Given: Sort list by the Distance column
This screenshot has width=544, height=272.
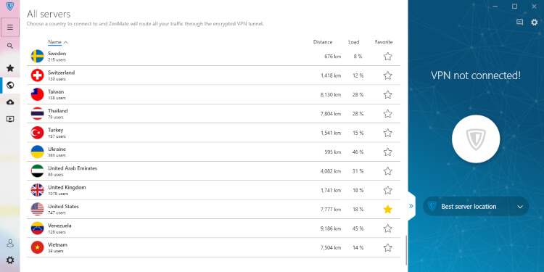Looking at the screenshot, I should pos(323,42).
